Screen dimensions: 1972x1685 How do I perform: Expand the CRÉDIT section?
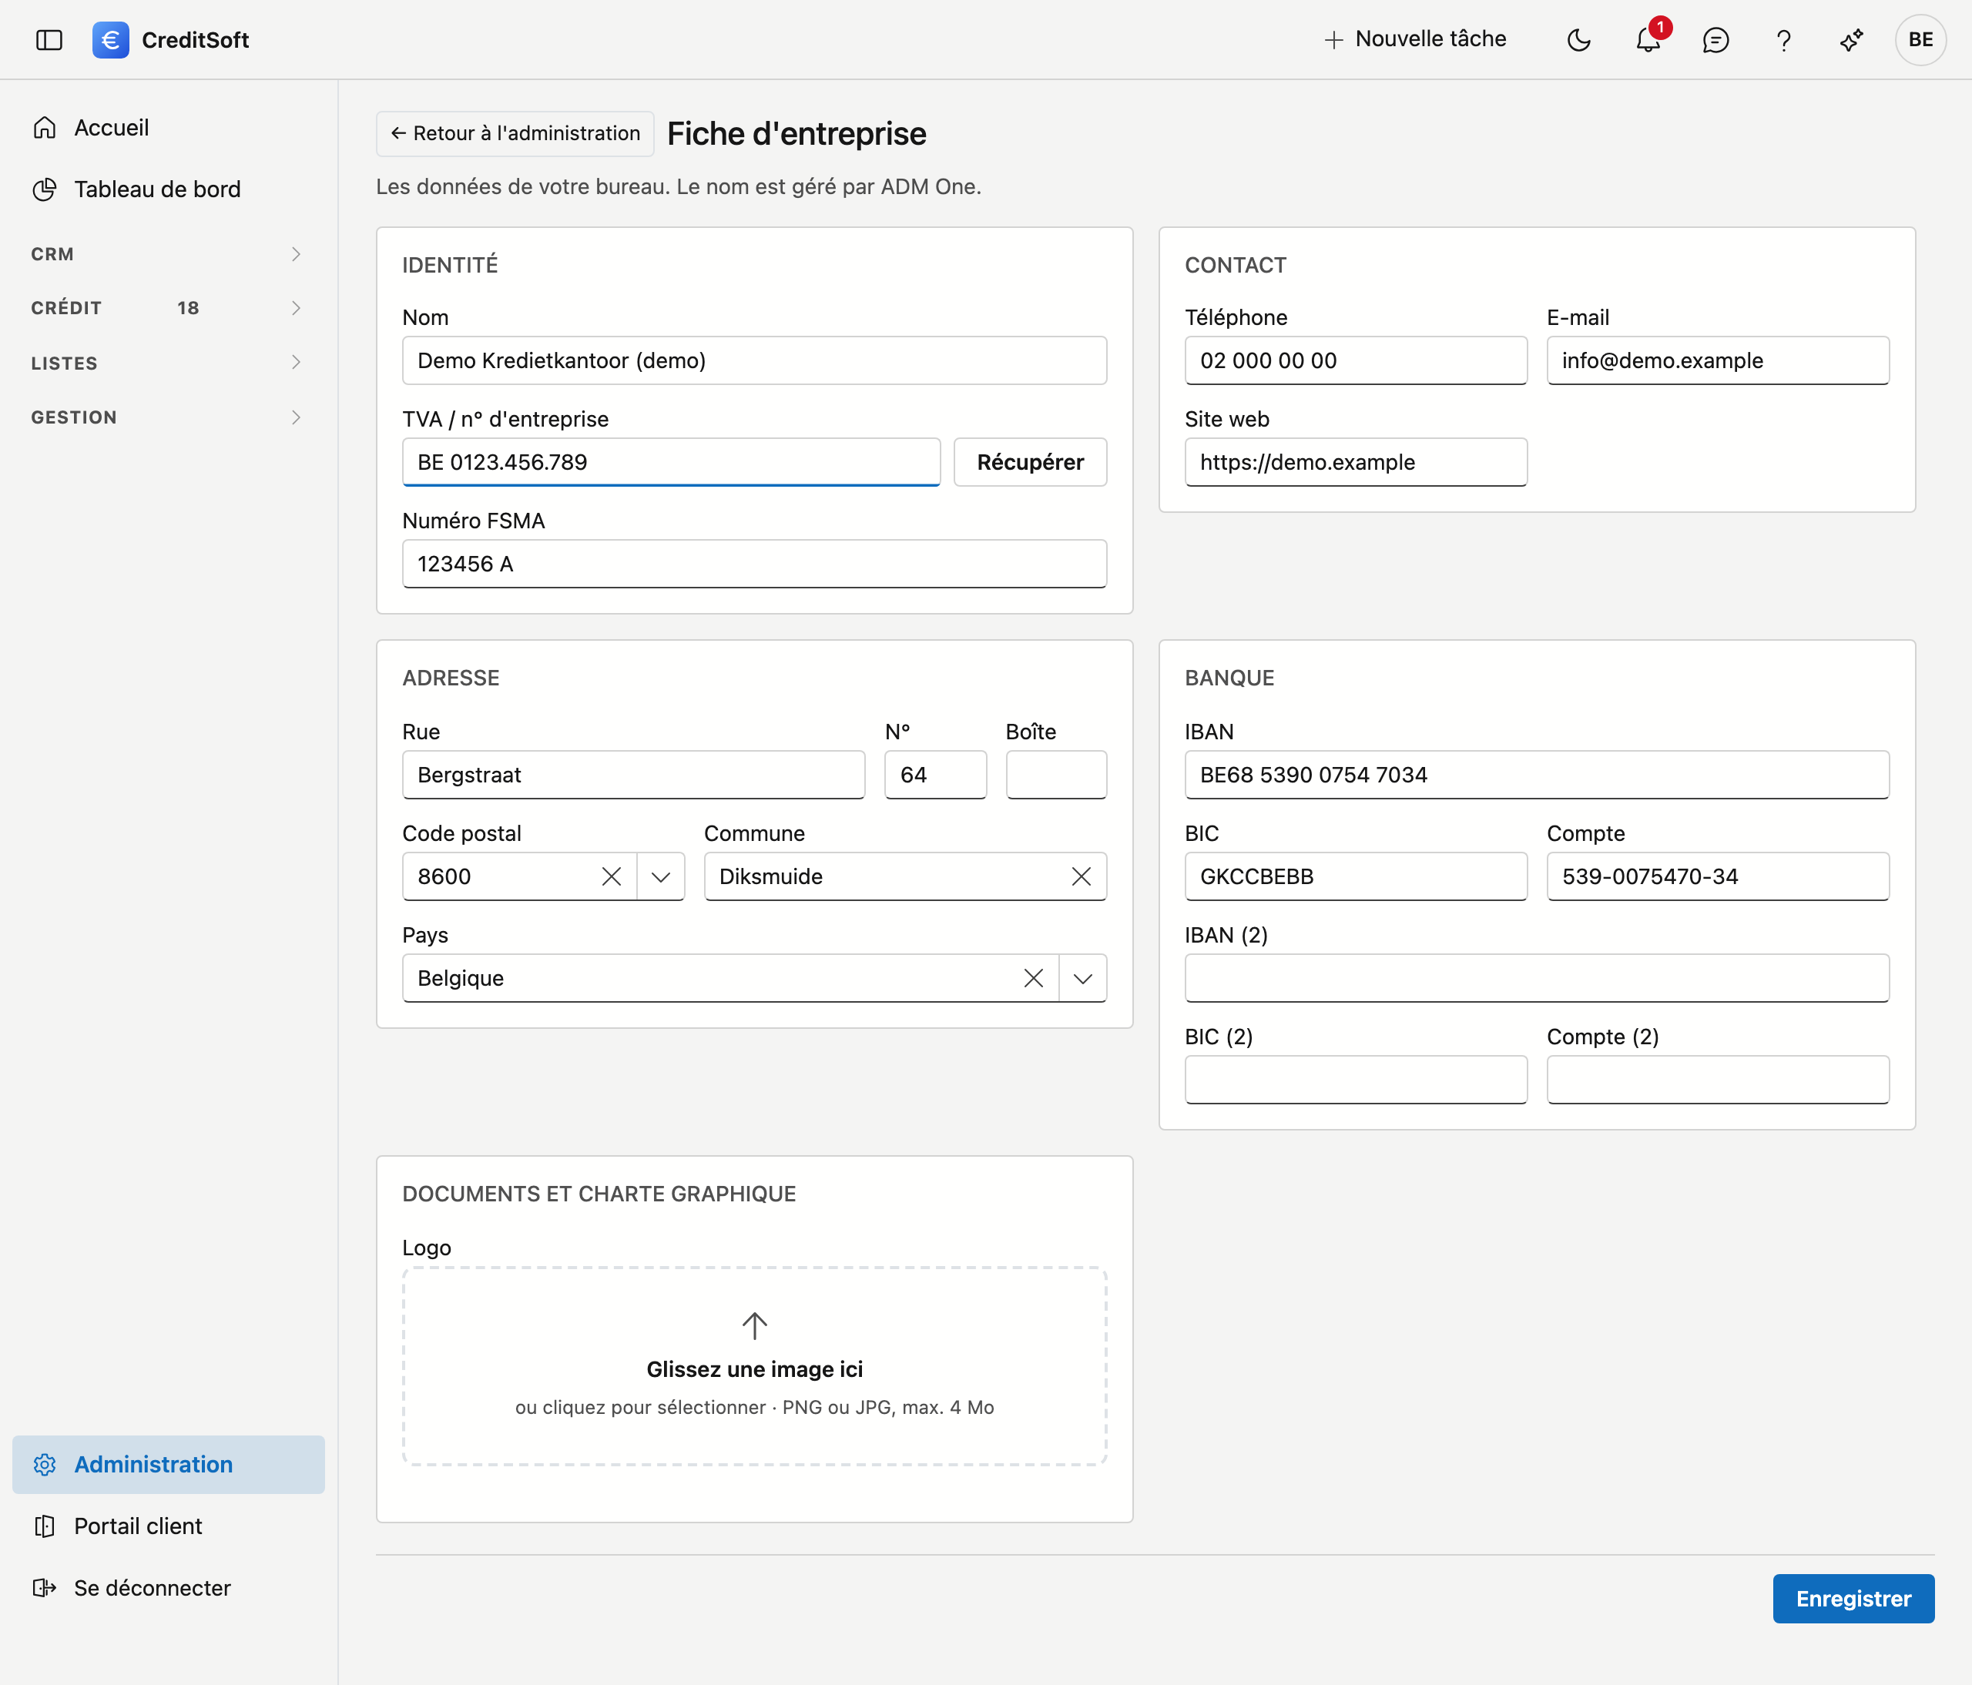(x=169, y=308)
